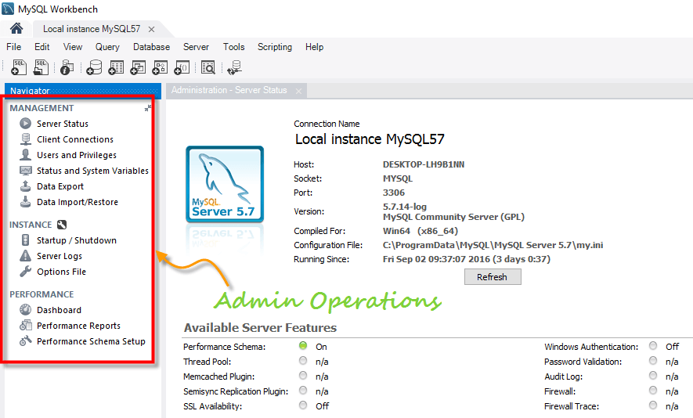The width and height of the screenshot is (693, 418).
Task: Open a SQL script file toolbar icon
Action: tap(41, 67)
